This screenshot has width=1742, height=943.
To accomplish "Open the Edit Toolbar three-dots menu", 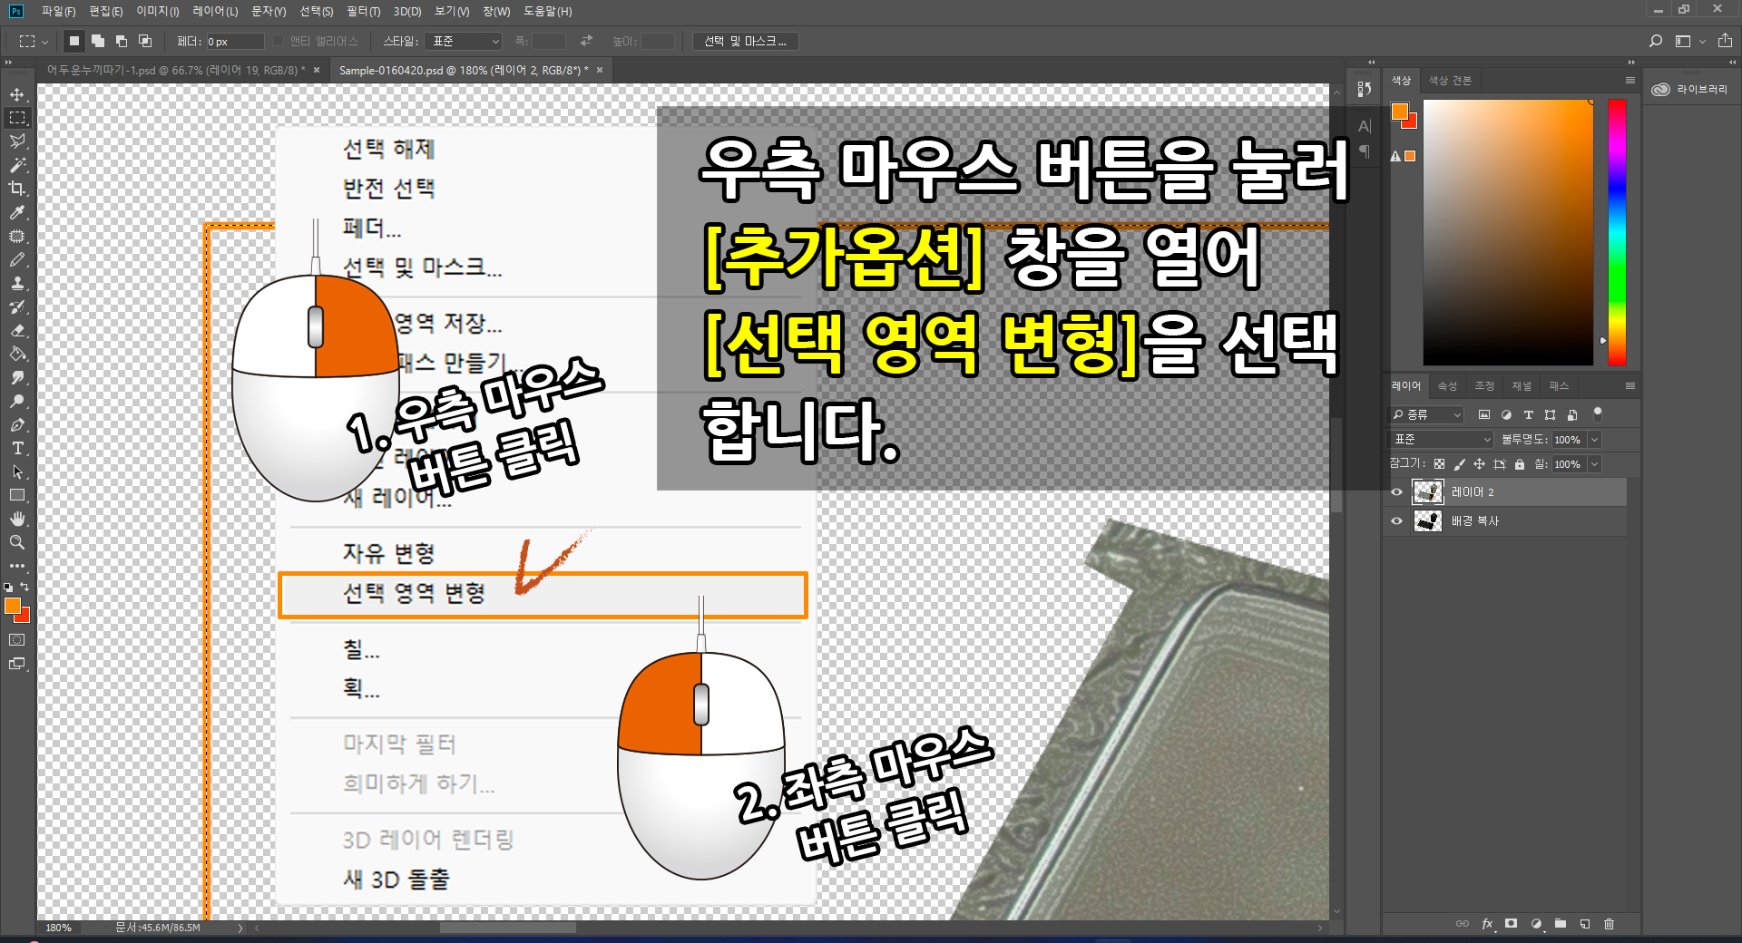I will [x=17, y=566].
